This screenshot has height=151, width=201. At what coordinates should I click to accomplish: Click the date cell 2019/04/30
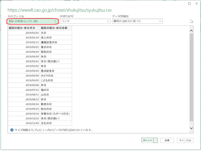(x=24, y=57)
